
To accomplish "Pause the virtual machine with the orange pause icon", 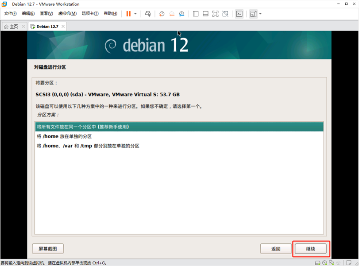I will [x=128, y=14].
